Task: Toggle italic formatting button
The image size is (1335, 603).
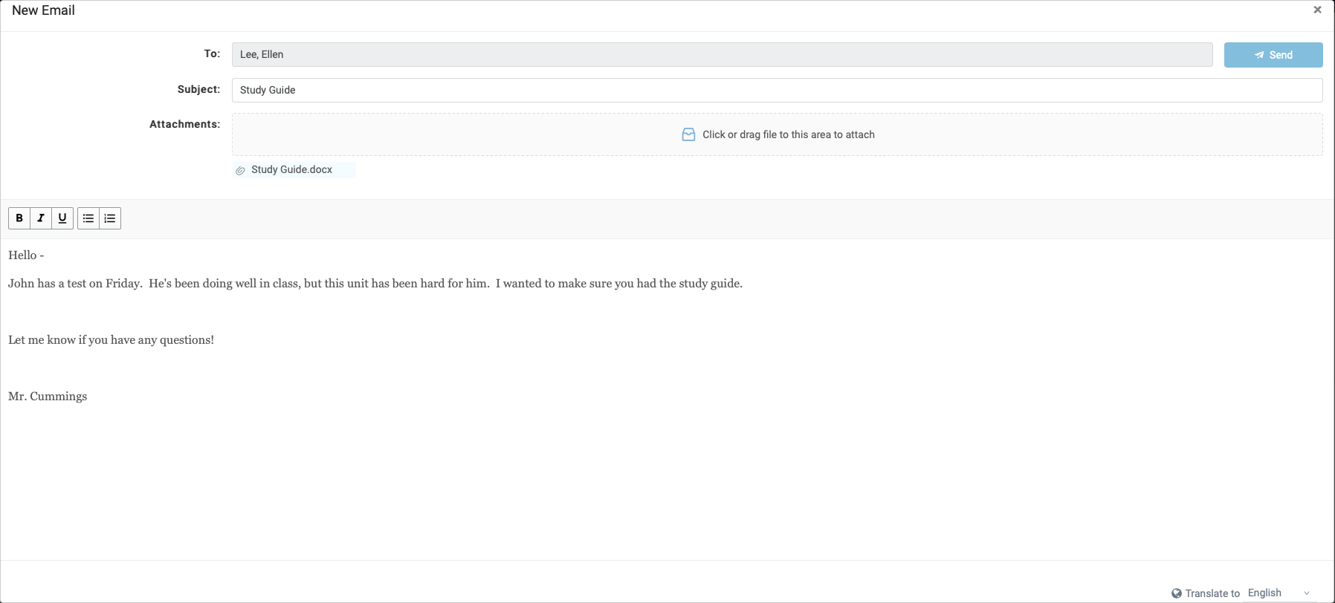Action: click(41, 218)
